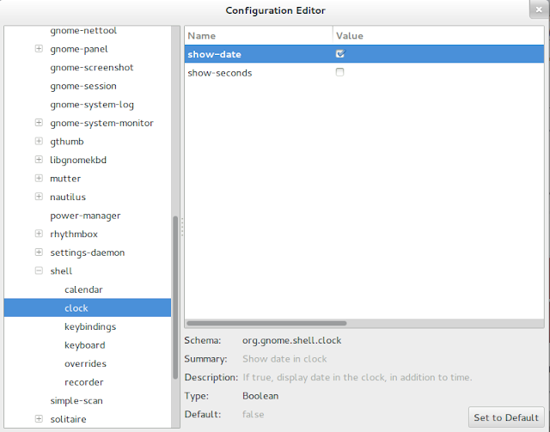Click the key description text
The image size is (550, 432).
tap(357, 377)
